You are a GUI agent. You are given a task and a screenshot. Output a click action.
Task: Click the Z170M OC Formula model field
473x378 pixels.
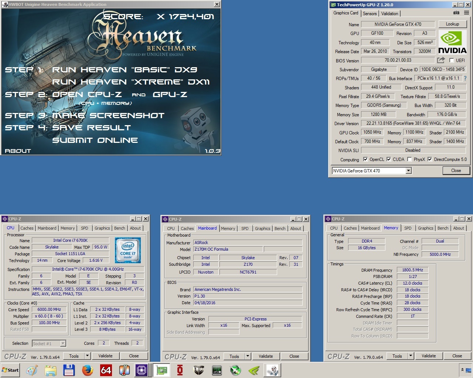coord(228,249)
